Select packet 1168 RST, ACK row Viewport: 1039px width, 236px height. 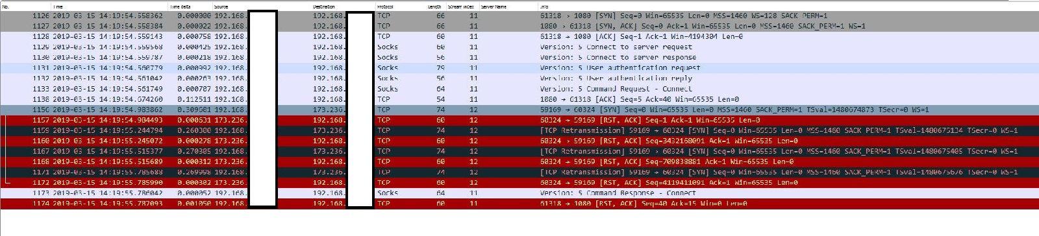(519, 161)
